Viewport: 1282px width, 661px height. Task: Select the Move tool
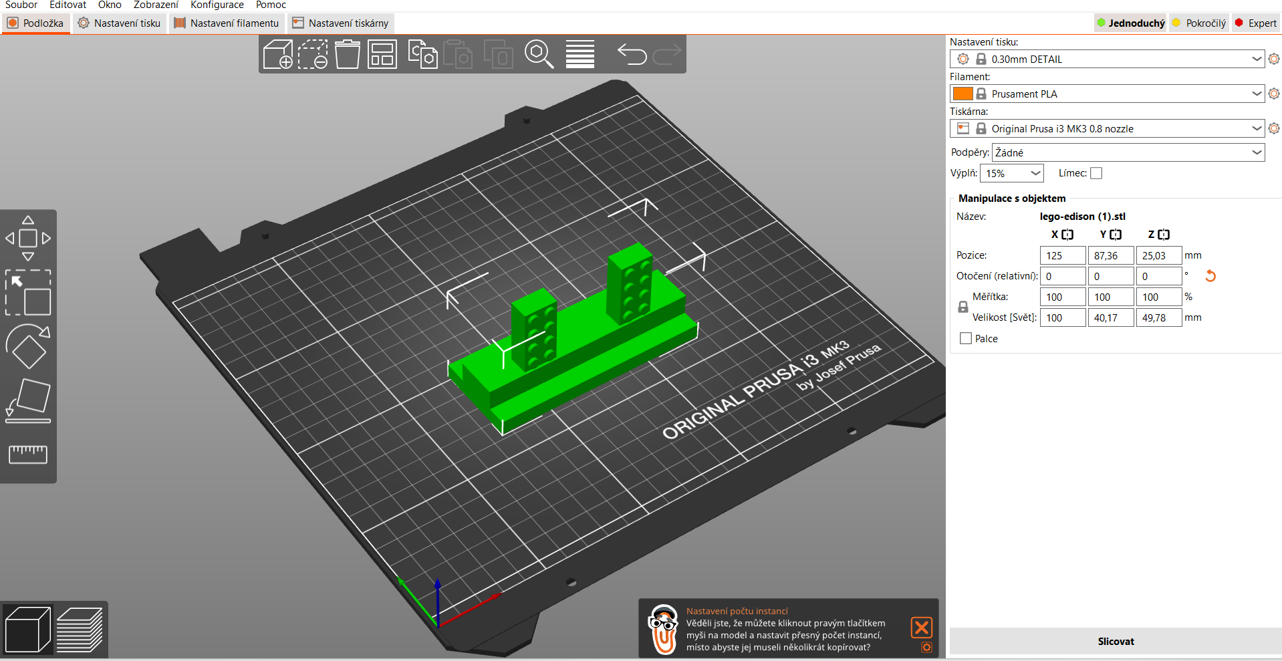[x=28, y=238]
